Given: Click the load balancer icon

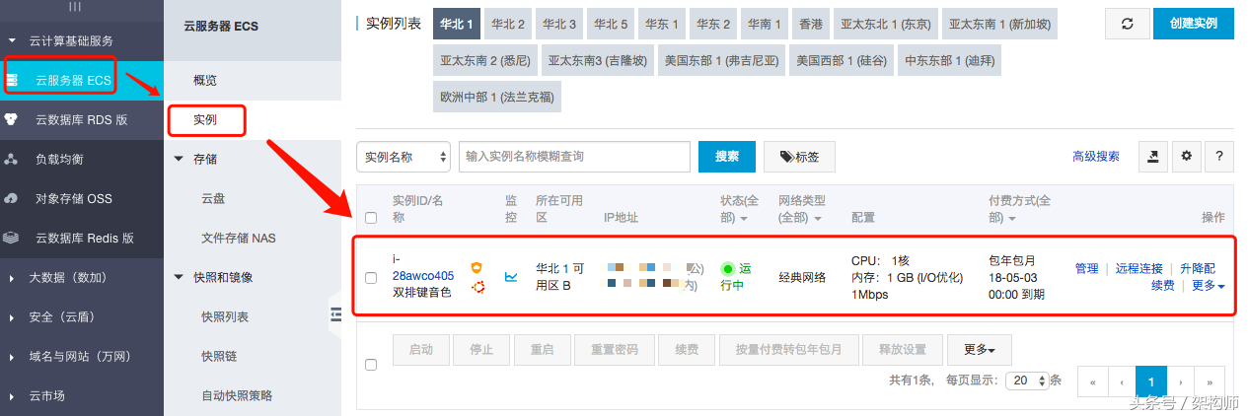Looking at the screenshot, I should (x=12, y=159).
